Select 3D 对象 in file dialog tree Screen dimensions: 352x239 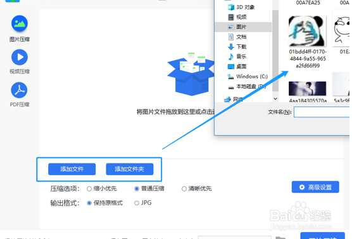[243, 7]
